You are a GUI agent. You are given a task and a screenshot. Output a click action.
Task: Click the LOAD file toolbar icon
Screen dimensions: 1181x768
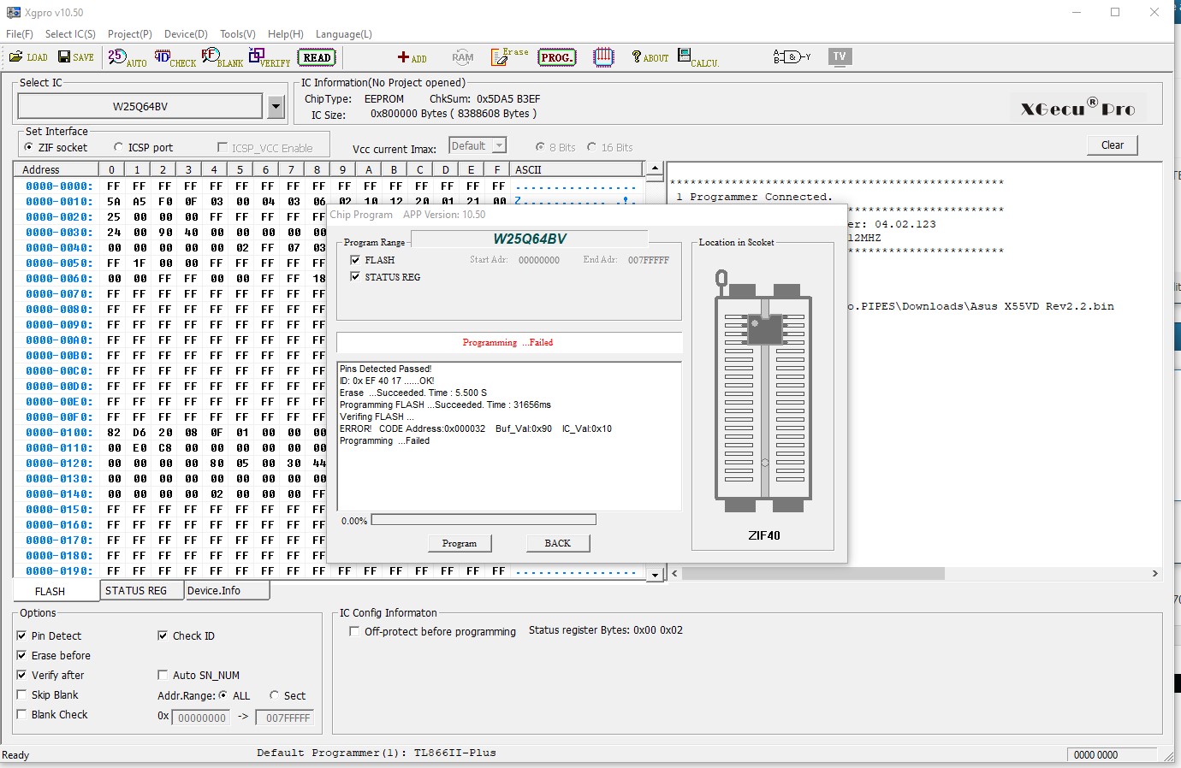pyautogui.click(x=28, y=57)
